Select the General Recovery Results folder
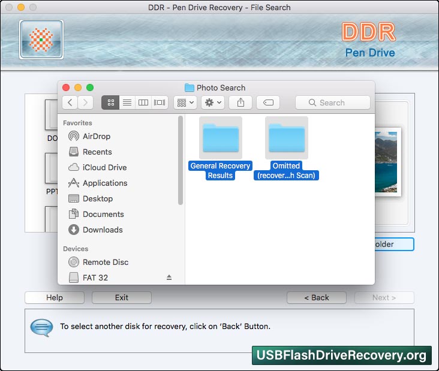439x371 pixels. (220, 148)
